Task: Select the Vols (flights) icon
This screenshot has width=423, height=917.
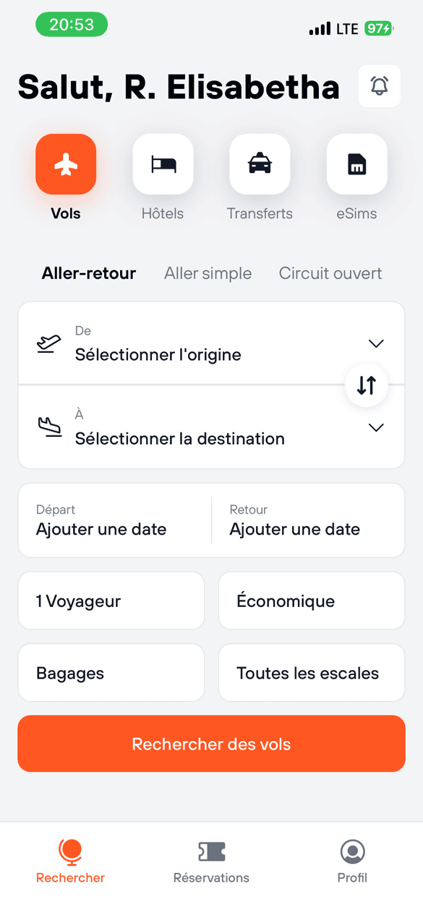Action: 66,164
